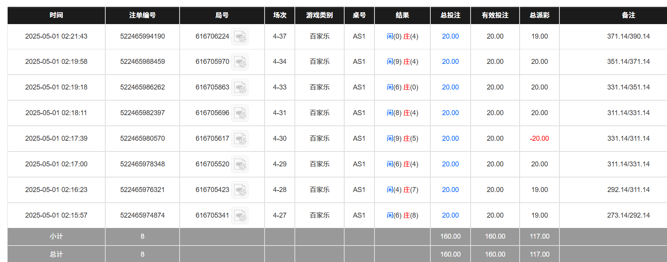This screenshot has width=667, height=262.
Task: Click replay icon beside round 616705863
Action: coord(240,88)
